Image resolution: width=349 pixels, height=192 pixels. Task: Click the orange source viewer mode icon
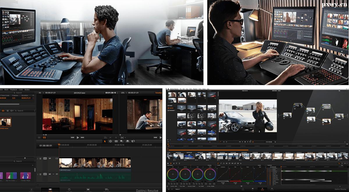tap(44, 138)
